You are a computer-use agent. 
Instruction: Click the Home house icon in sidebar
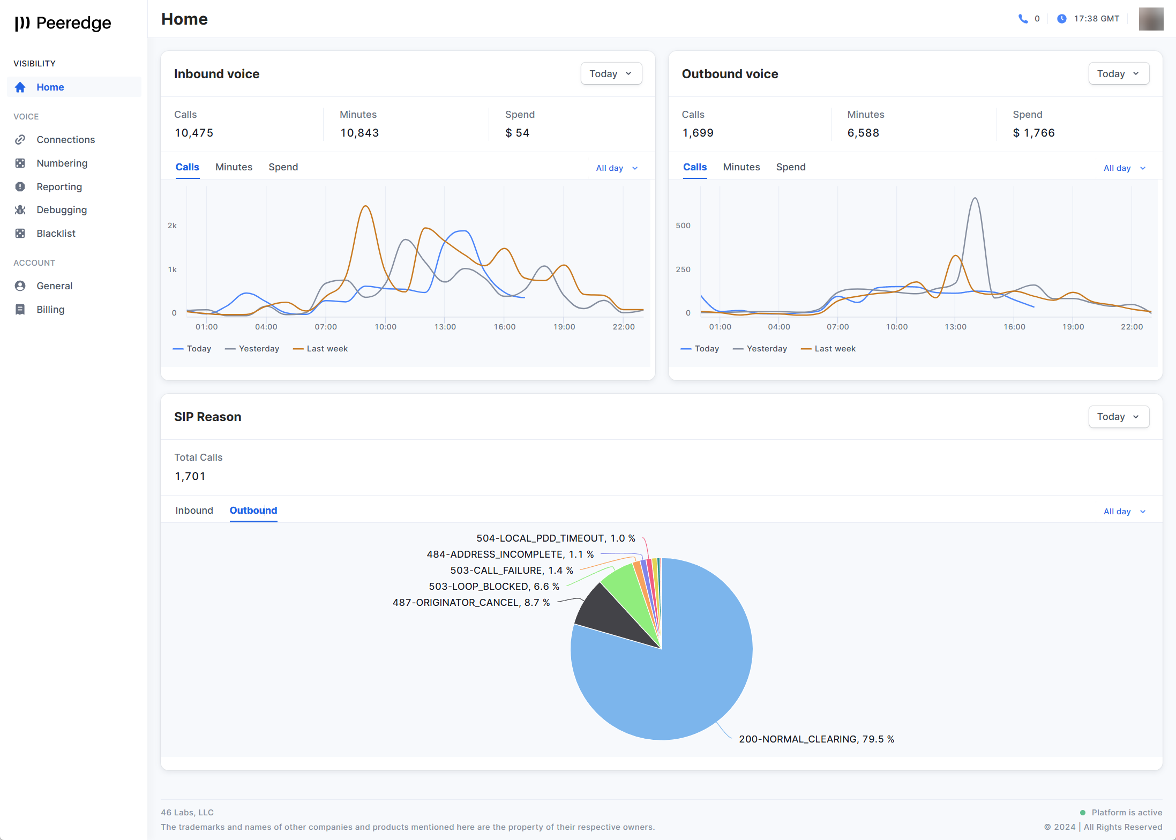(x=20, y=87)
